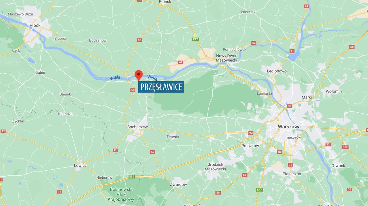Click the Warszawa city label
This screenshot has height=206, width=368.
(x=289, y=126)
